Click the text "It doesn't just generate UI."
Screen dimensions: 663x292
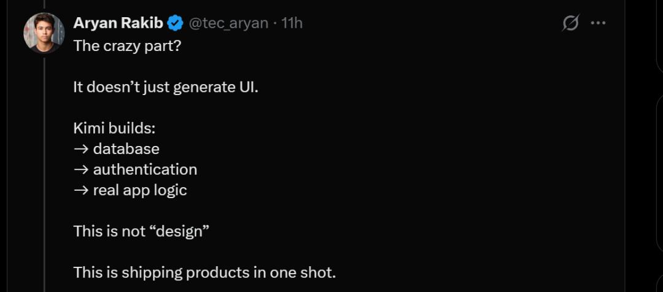tap(166, 87)
